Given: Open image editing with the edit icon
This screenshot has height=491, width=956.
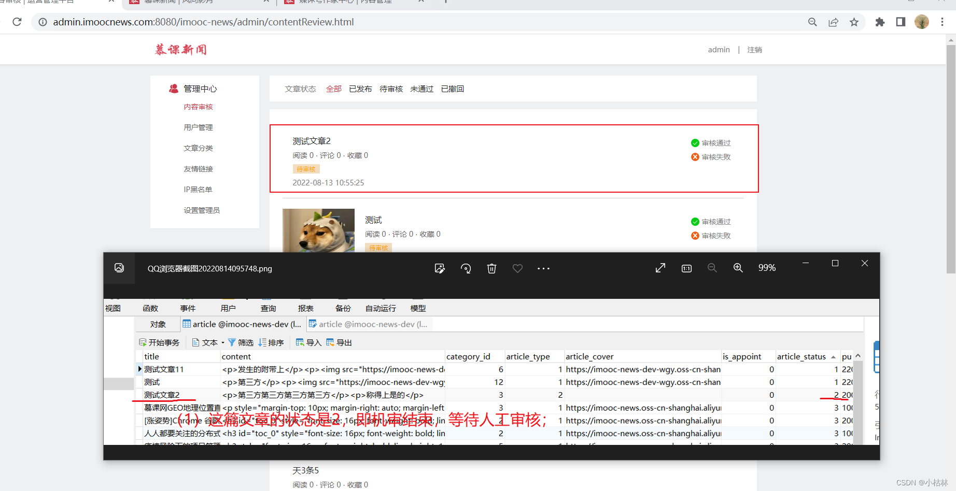Looking at the screenshot, I should coord(440,268).
